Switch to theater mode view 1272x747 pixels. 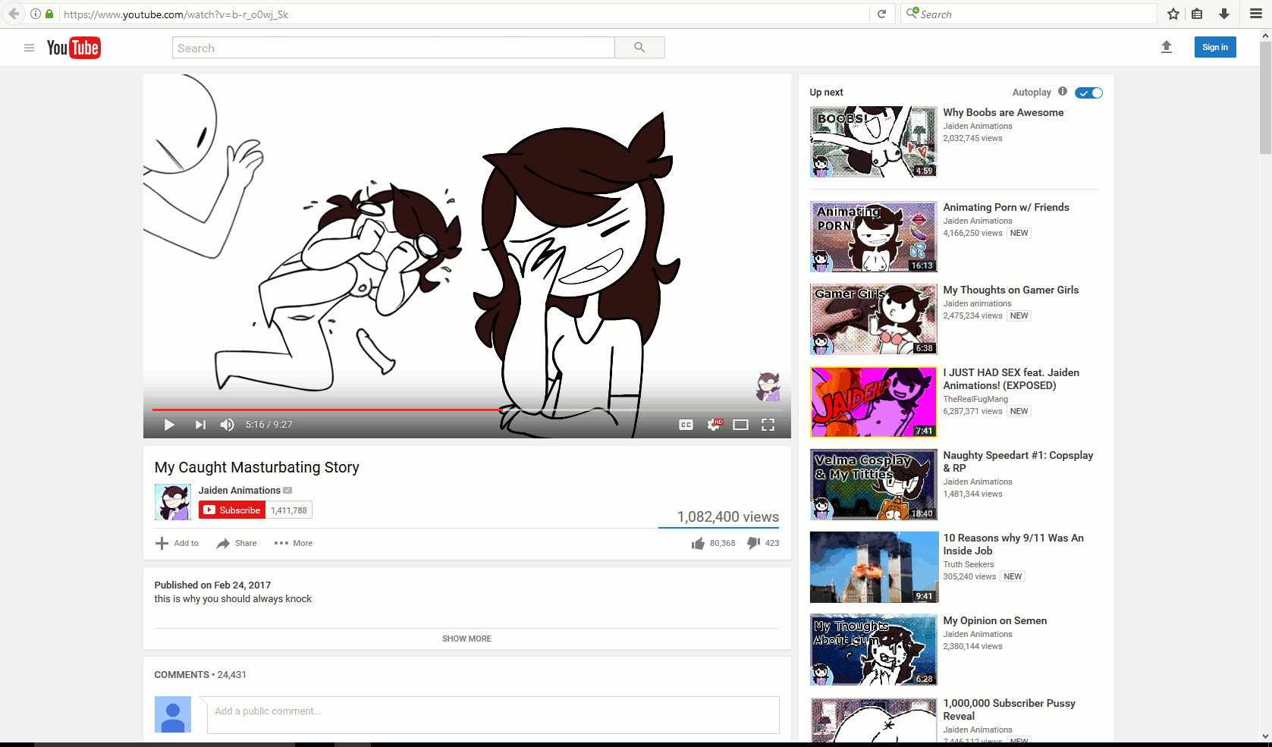coord(740,425)
